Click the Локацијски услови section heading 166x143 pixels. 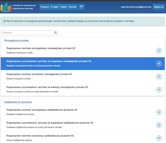tap(16, 41)
